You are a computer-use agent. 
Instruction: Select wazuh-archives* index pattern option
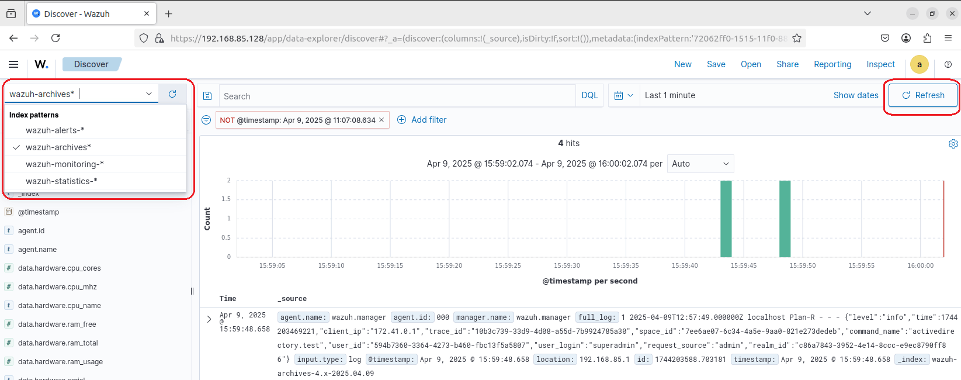[x=58, y=147]
